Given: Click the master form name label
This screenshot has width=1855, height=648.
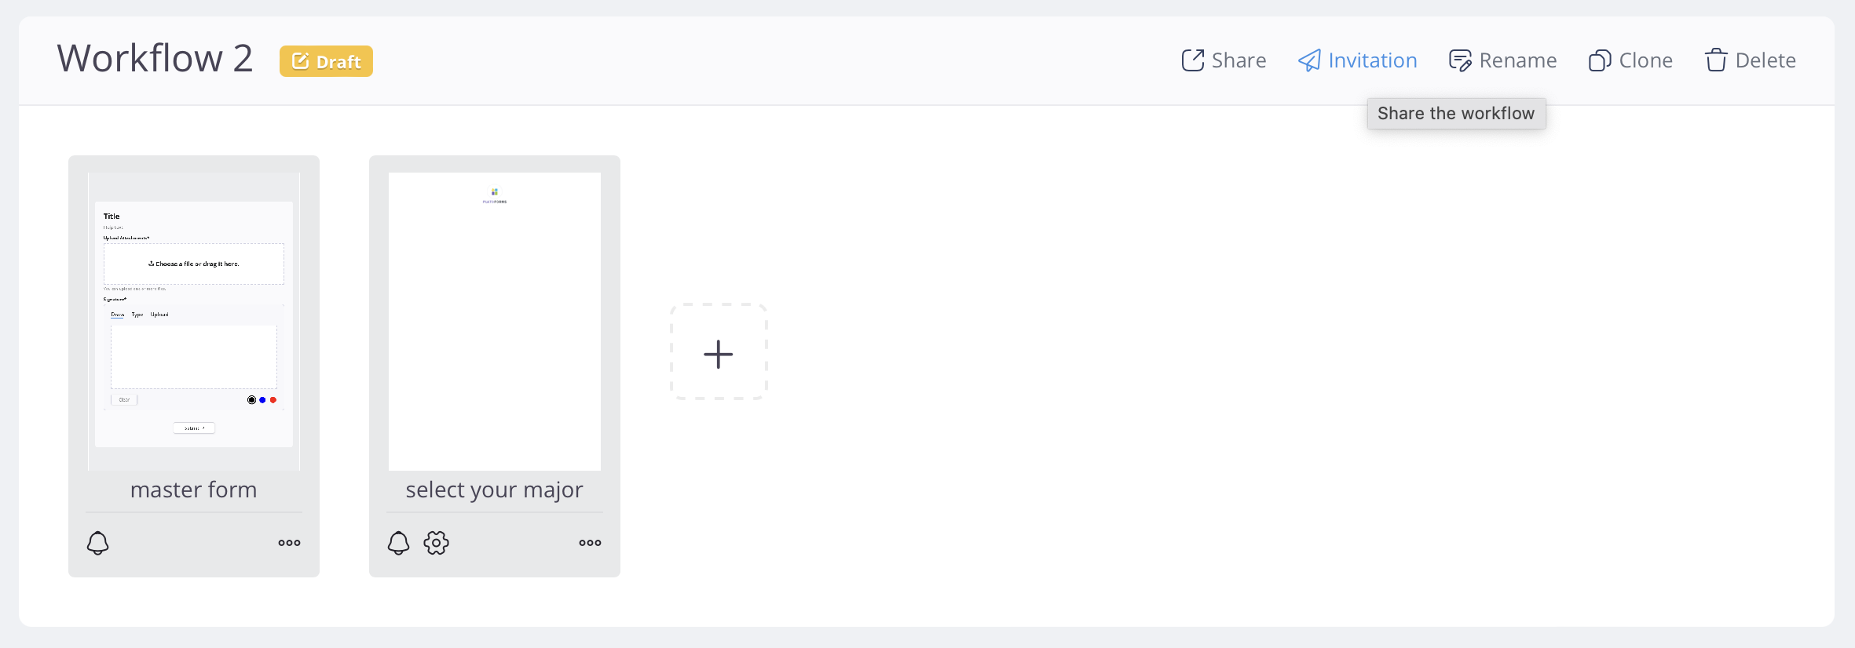Looking at the screenshot, I should (194, 490).
